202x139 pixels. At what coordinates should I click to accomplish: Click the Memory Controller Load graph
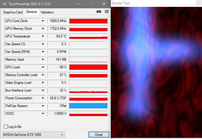click(x=88, y=75)
